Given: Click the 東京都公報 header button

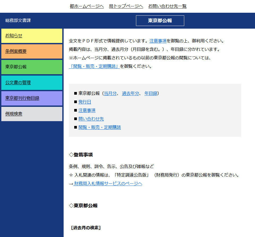Looking at the screenshot, I should click(x=160, y=21).
